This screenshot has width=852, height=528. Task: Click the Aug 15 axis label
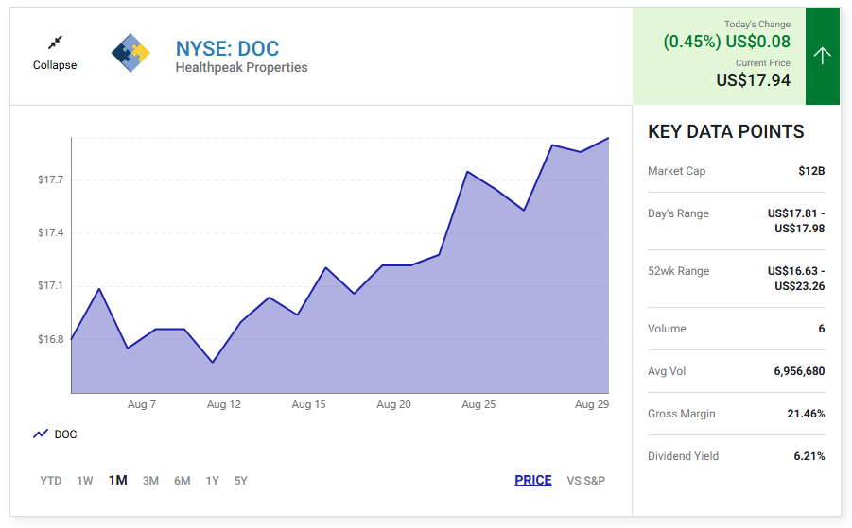pos(308,404)
